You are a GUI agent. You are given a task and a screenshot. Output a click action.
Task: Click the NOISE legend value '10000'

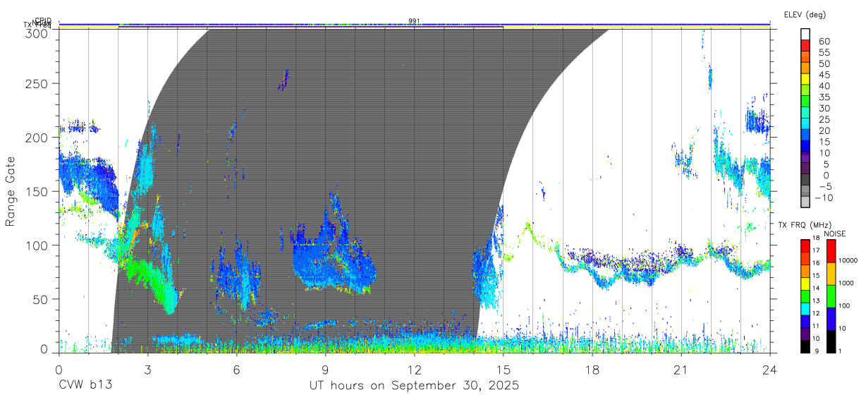(849, 260)
